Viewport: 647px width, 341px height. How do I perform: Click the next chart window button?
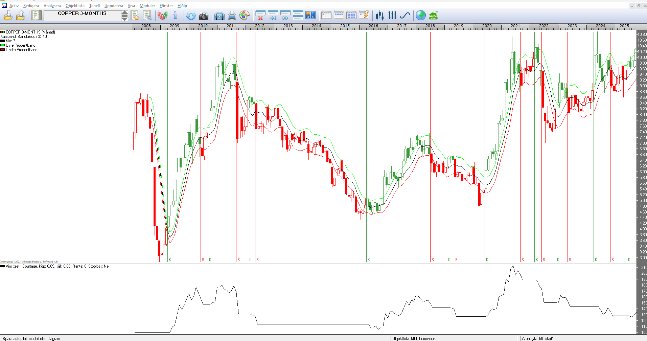point(285,16)
